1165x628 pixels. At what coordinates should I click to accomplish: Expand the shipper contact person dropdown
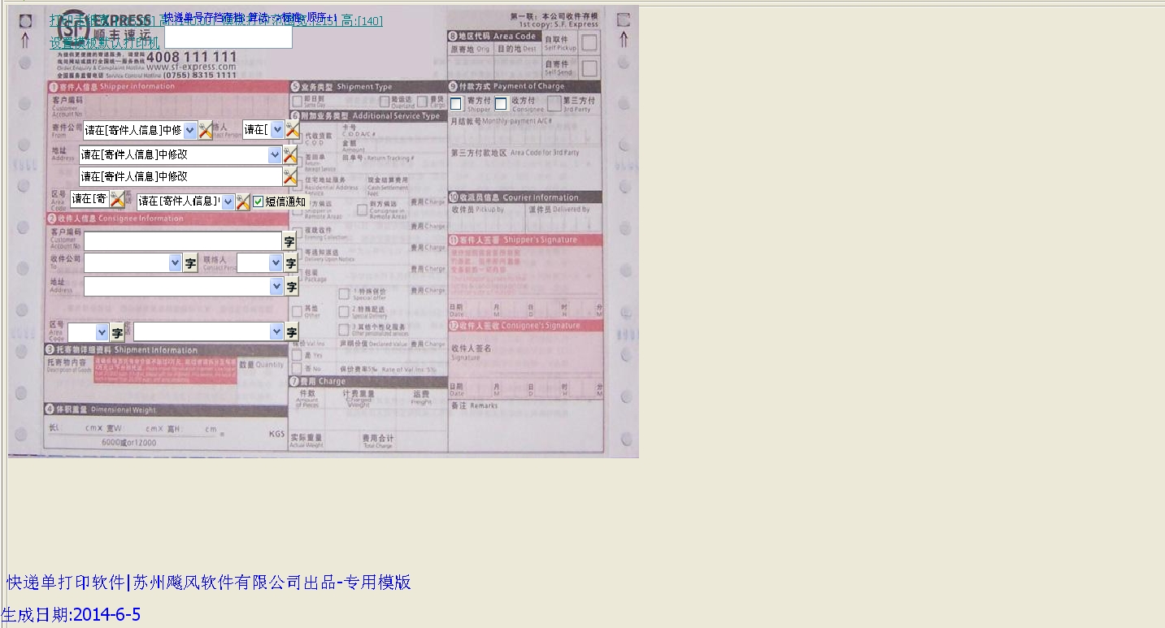(x=277, y=130)
